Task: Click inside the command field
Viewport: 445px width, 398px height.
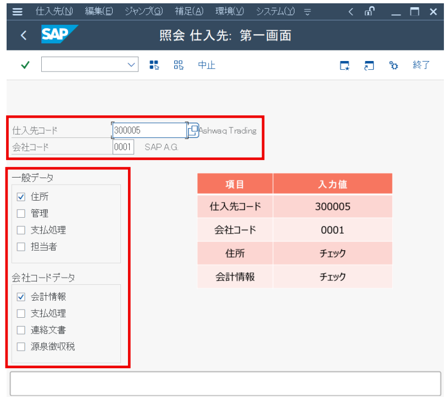Action: [90, 64]
